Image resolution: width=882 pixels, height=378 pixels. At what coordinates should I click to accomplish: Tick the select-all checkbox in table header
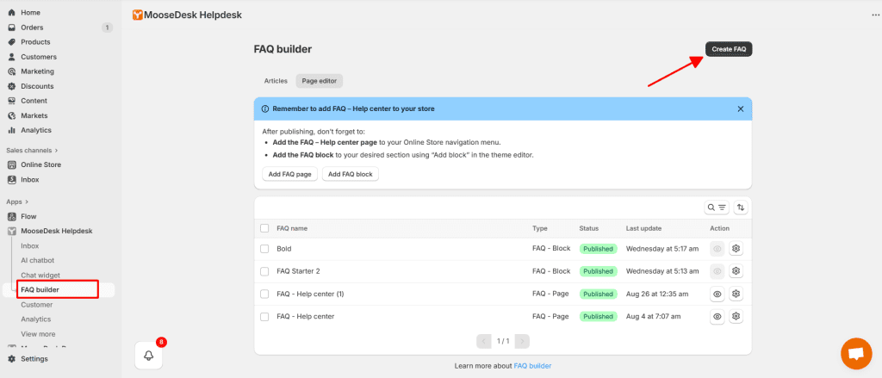264,228
